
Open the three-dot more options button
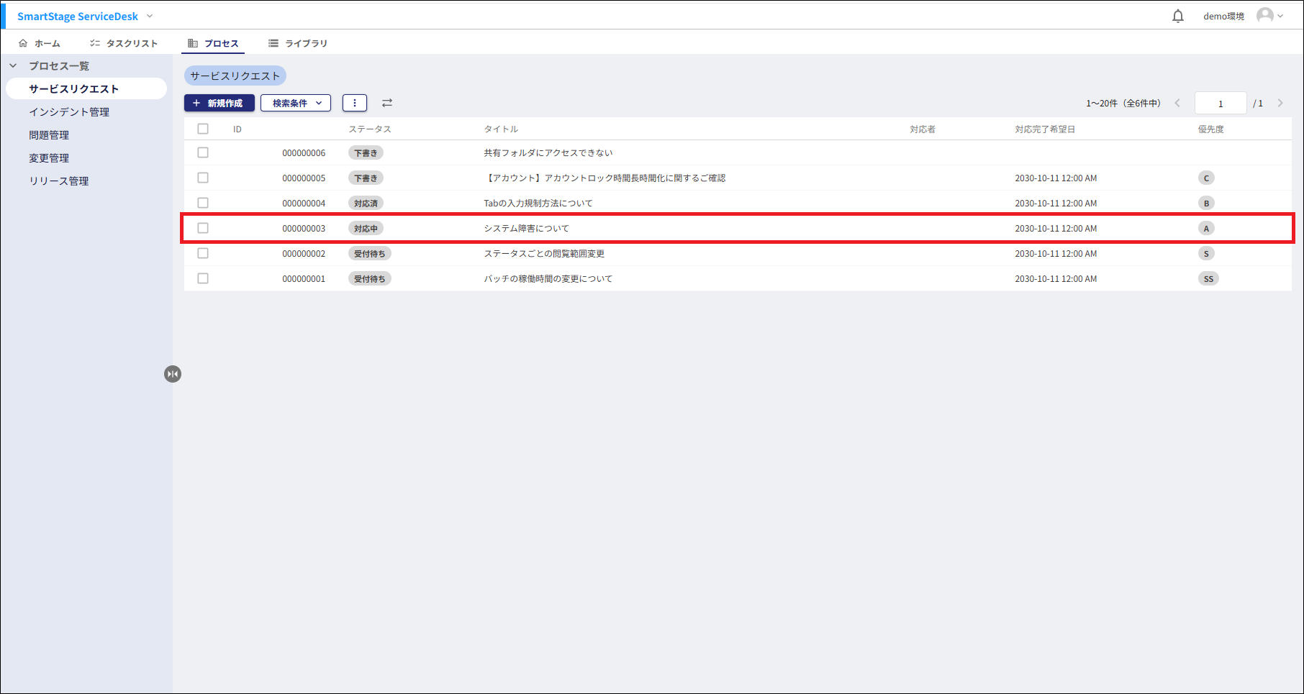tap(355, 103)
